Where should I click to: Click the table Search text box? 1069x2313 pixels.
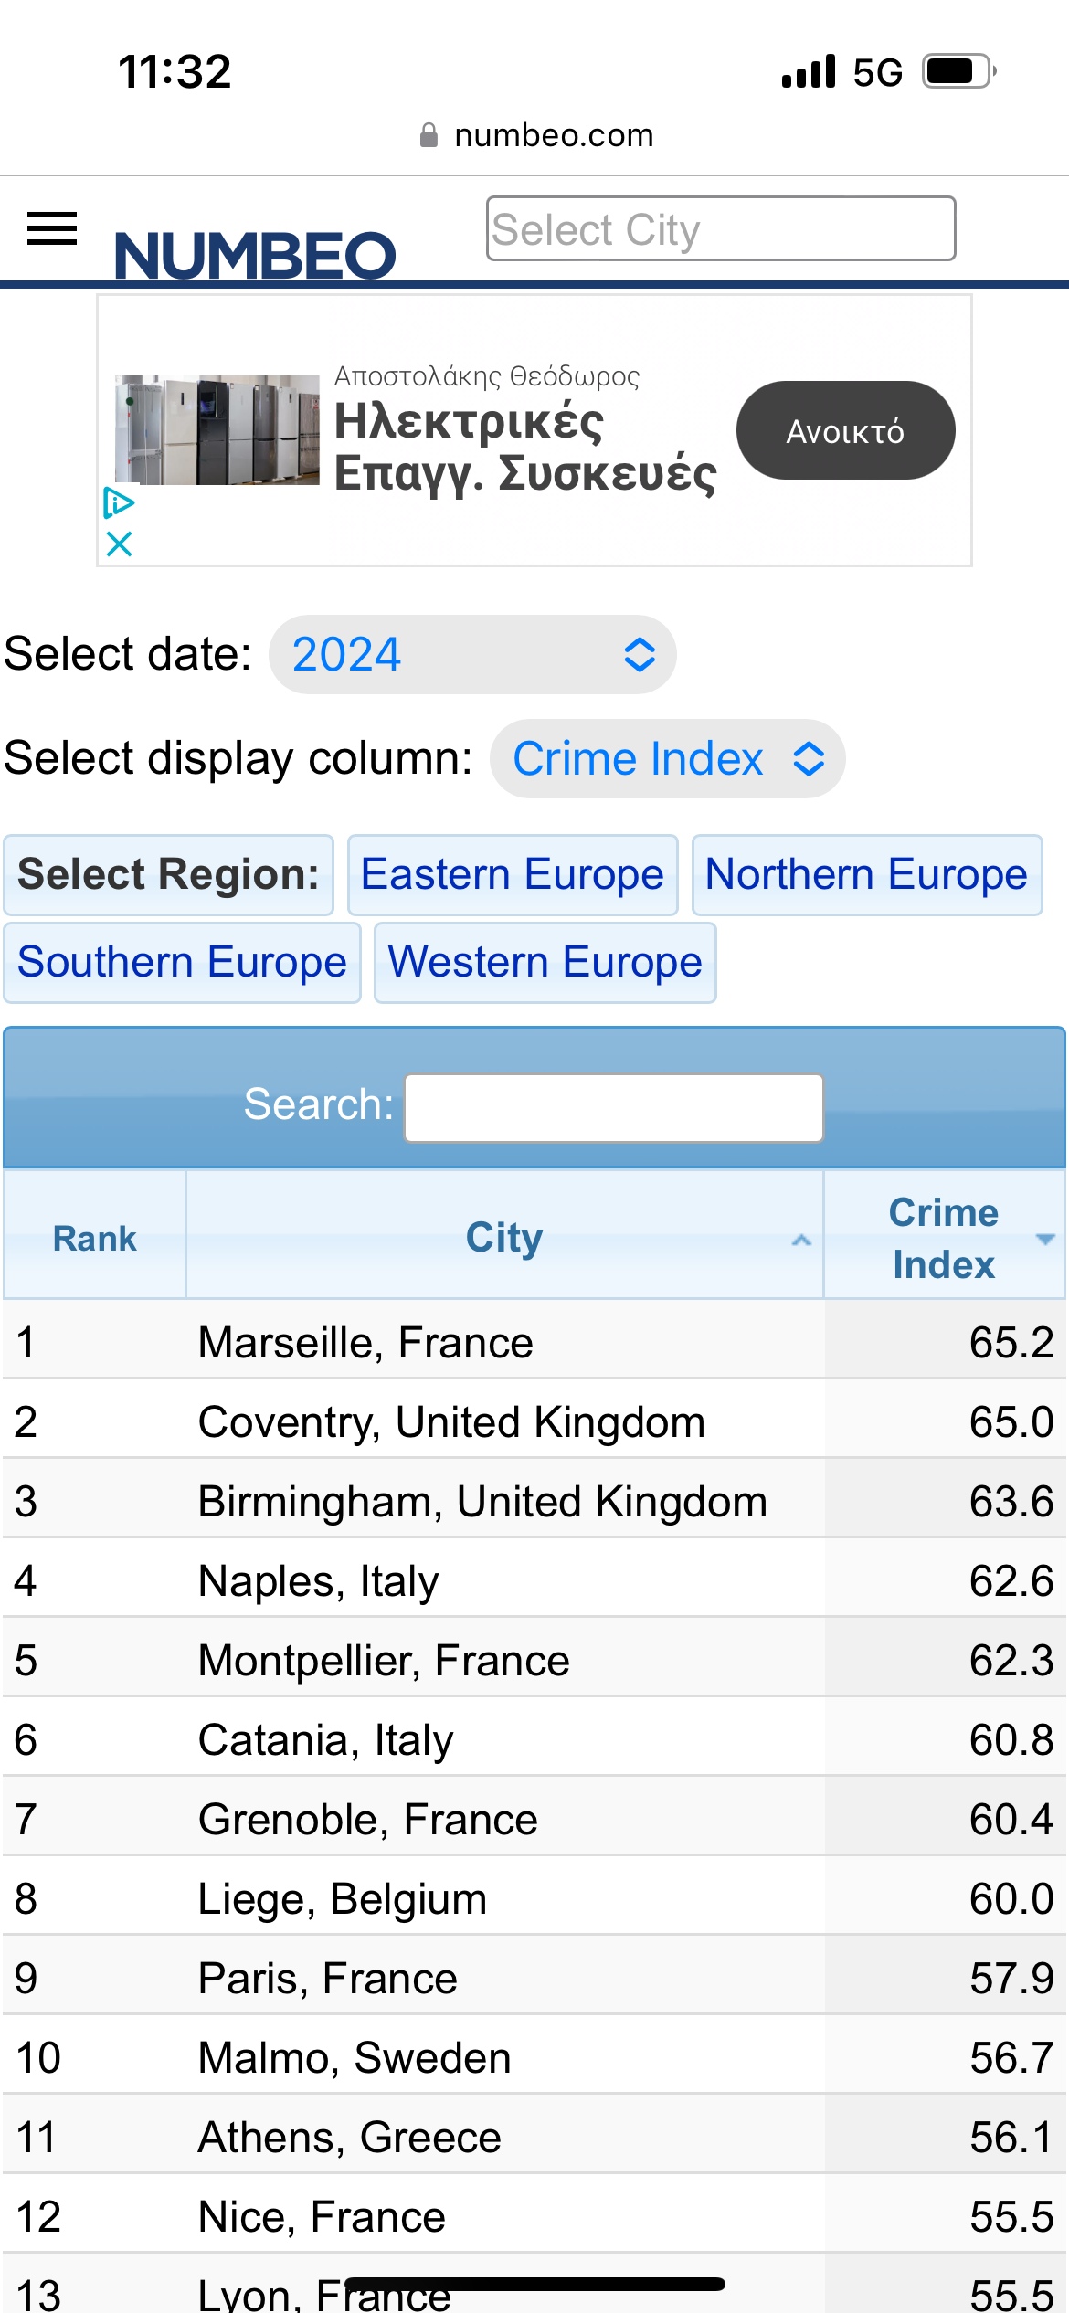pyautogui.click(x=614, y=1107)
